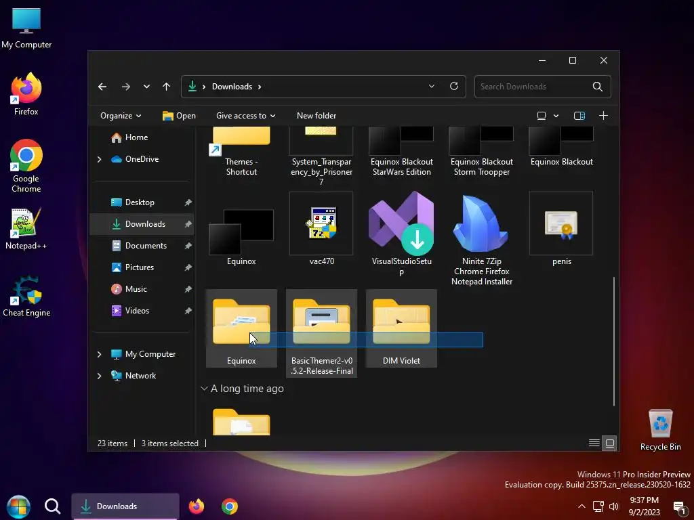Expand the OneDrive tree node
The width and height of the screenshot is (694, 520).
click(x=99, y=159)
